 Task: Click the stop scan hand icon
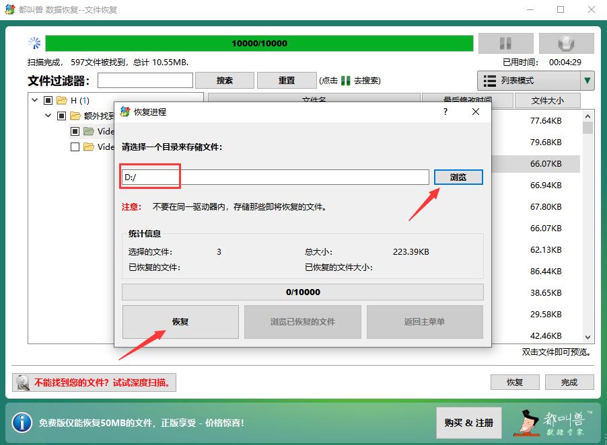tap(566, 43)
